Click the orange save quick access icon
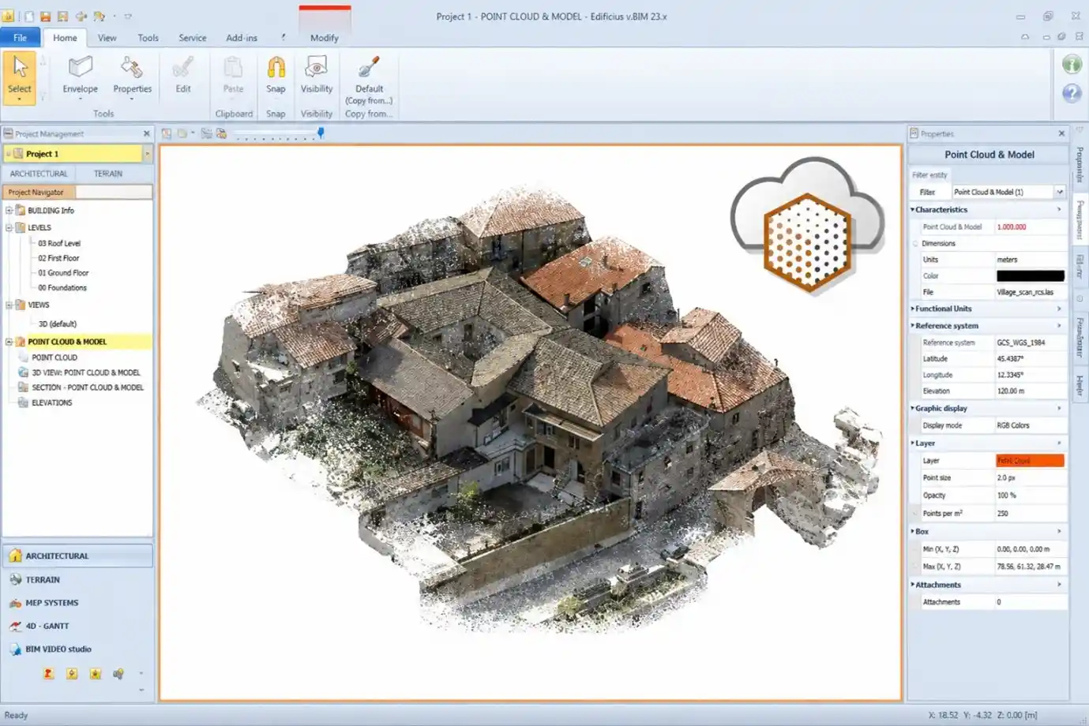The image size is (1089, 726). click(45, 16)
